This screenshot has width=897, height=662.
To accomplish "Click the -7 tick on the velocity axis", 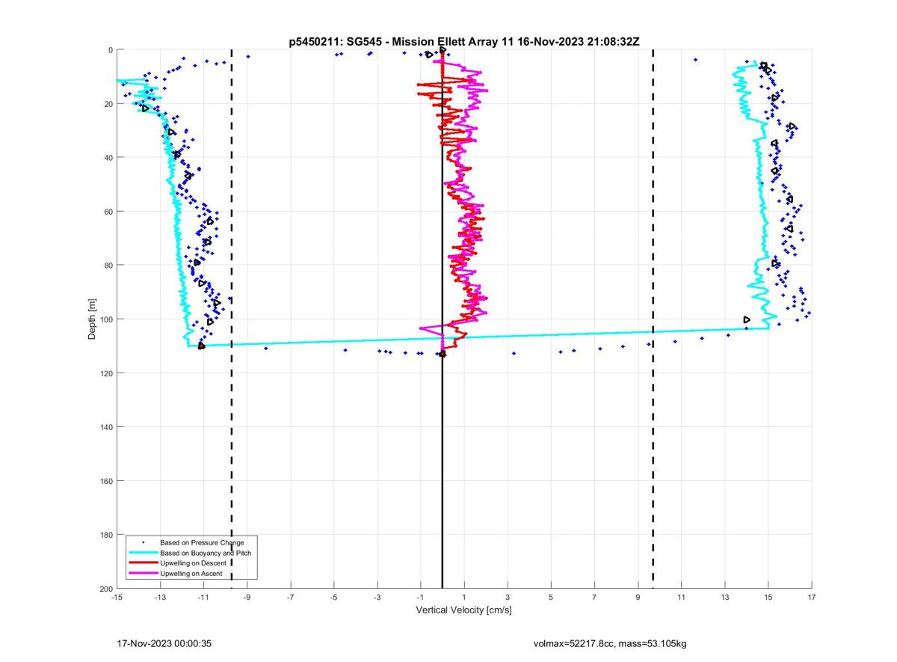I will click(290, 598).
